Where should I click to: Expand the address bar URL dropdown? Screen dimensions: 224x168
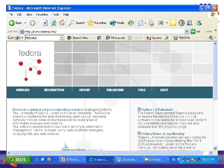click(x=186, y=31)
